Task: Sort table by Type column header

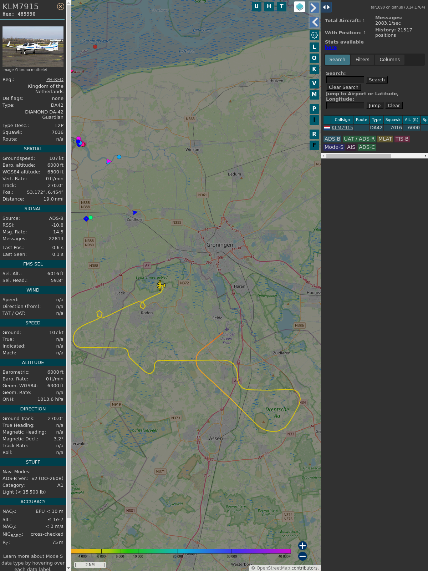Action: pyautogui.click(x=376, y=120)
